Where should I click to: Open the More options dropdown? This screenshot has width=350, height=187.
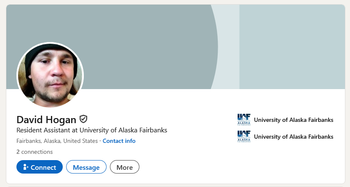pos(124,167)
